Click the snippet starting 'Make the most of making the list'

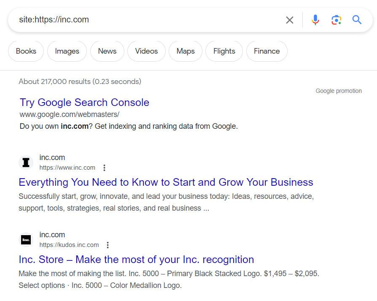pyautogui.click(x=169, y=279)
